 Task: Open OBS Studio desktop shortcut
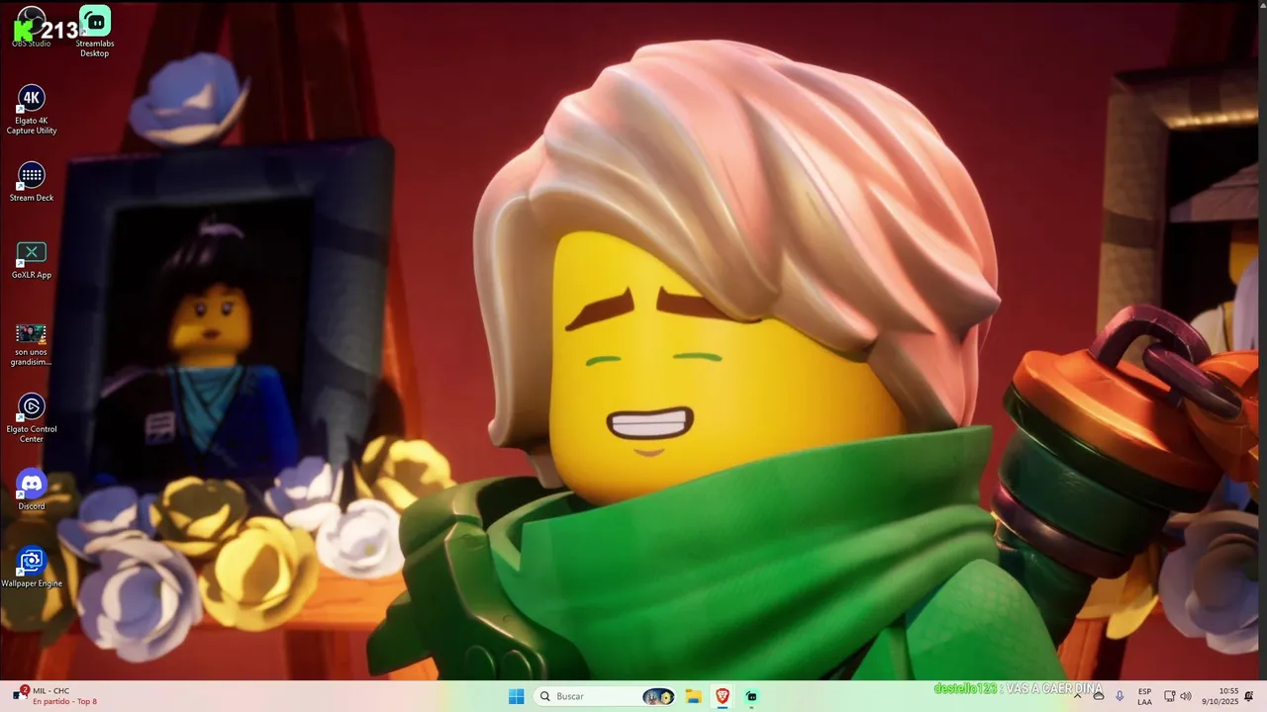coord(31,27)
